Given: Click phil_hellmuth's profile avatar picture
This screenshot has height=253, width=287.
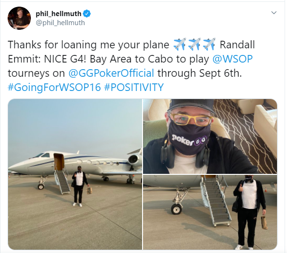Looking at the screenshot, I should [19, 18].
